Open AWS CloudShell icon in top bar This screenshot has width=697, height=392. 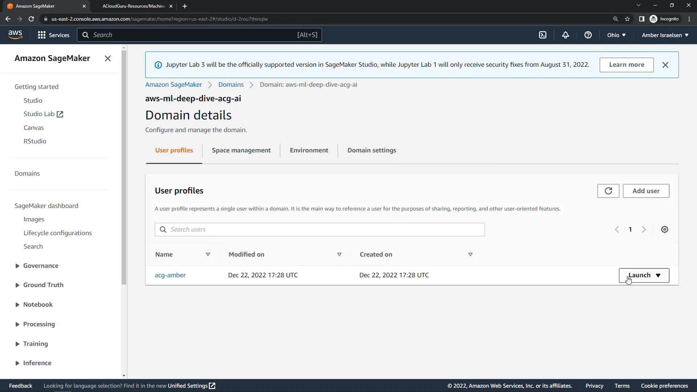pyautogui.click(x=542, y=35)
